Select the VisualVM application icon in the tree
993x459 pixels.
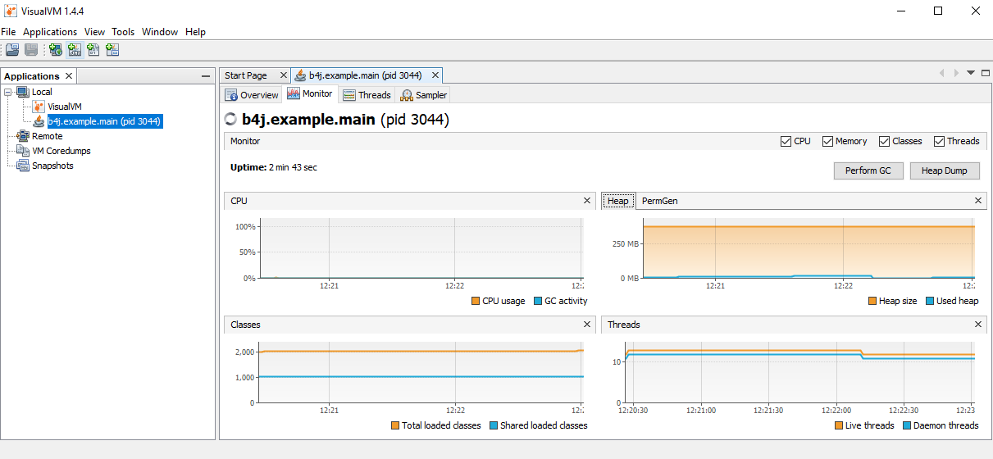[39, 107]
